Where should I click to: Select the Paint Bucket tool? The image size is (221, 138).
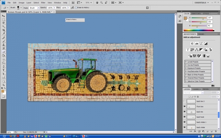pos(3,56)
